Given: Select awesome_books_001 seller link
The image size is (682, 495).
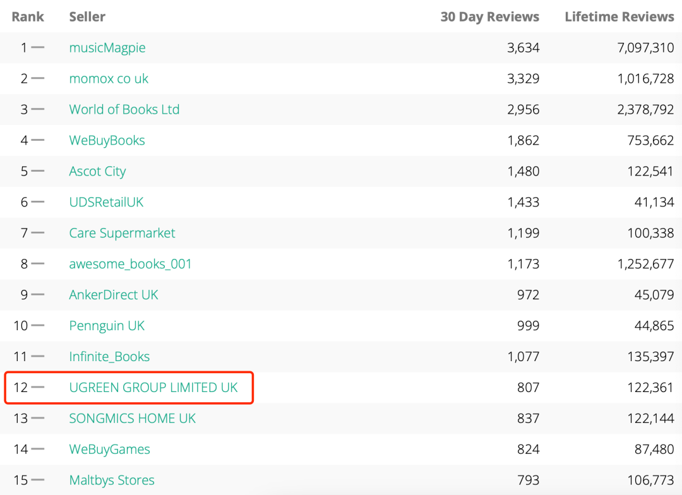Looking at the screenshot, I should point(130,264).
